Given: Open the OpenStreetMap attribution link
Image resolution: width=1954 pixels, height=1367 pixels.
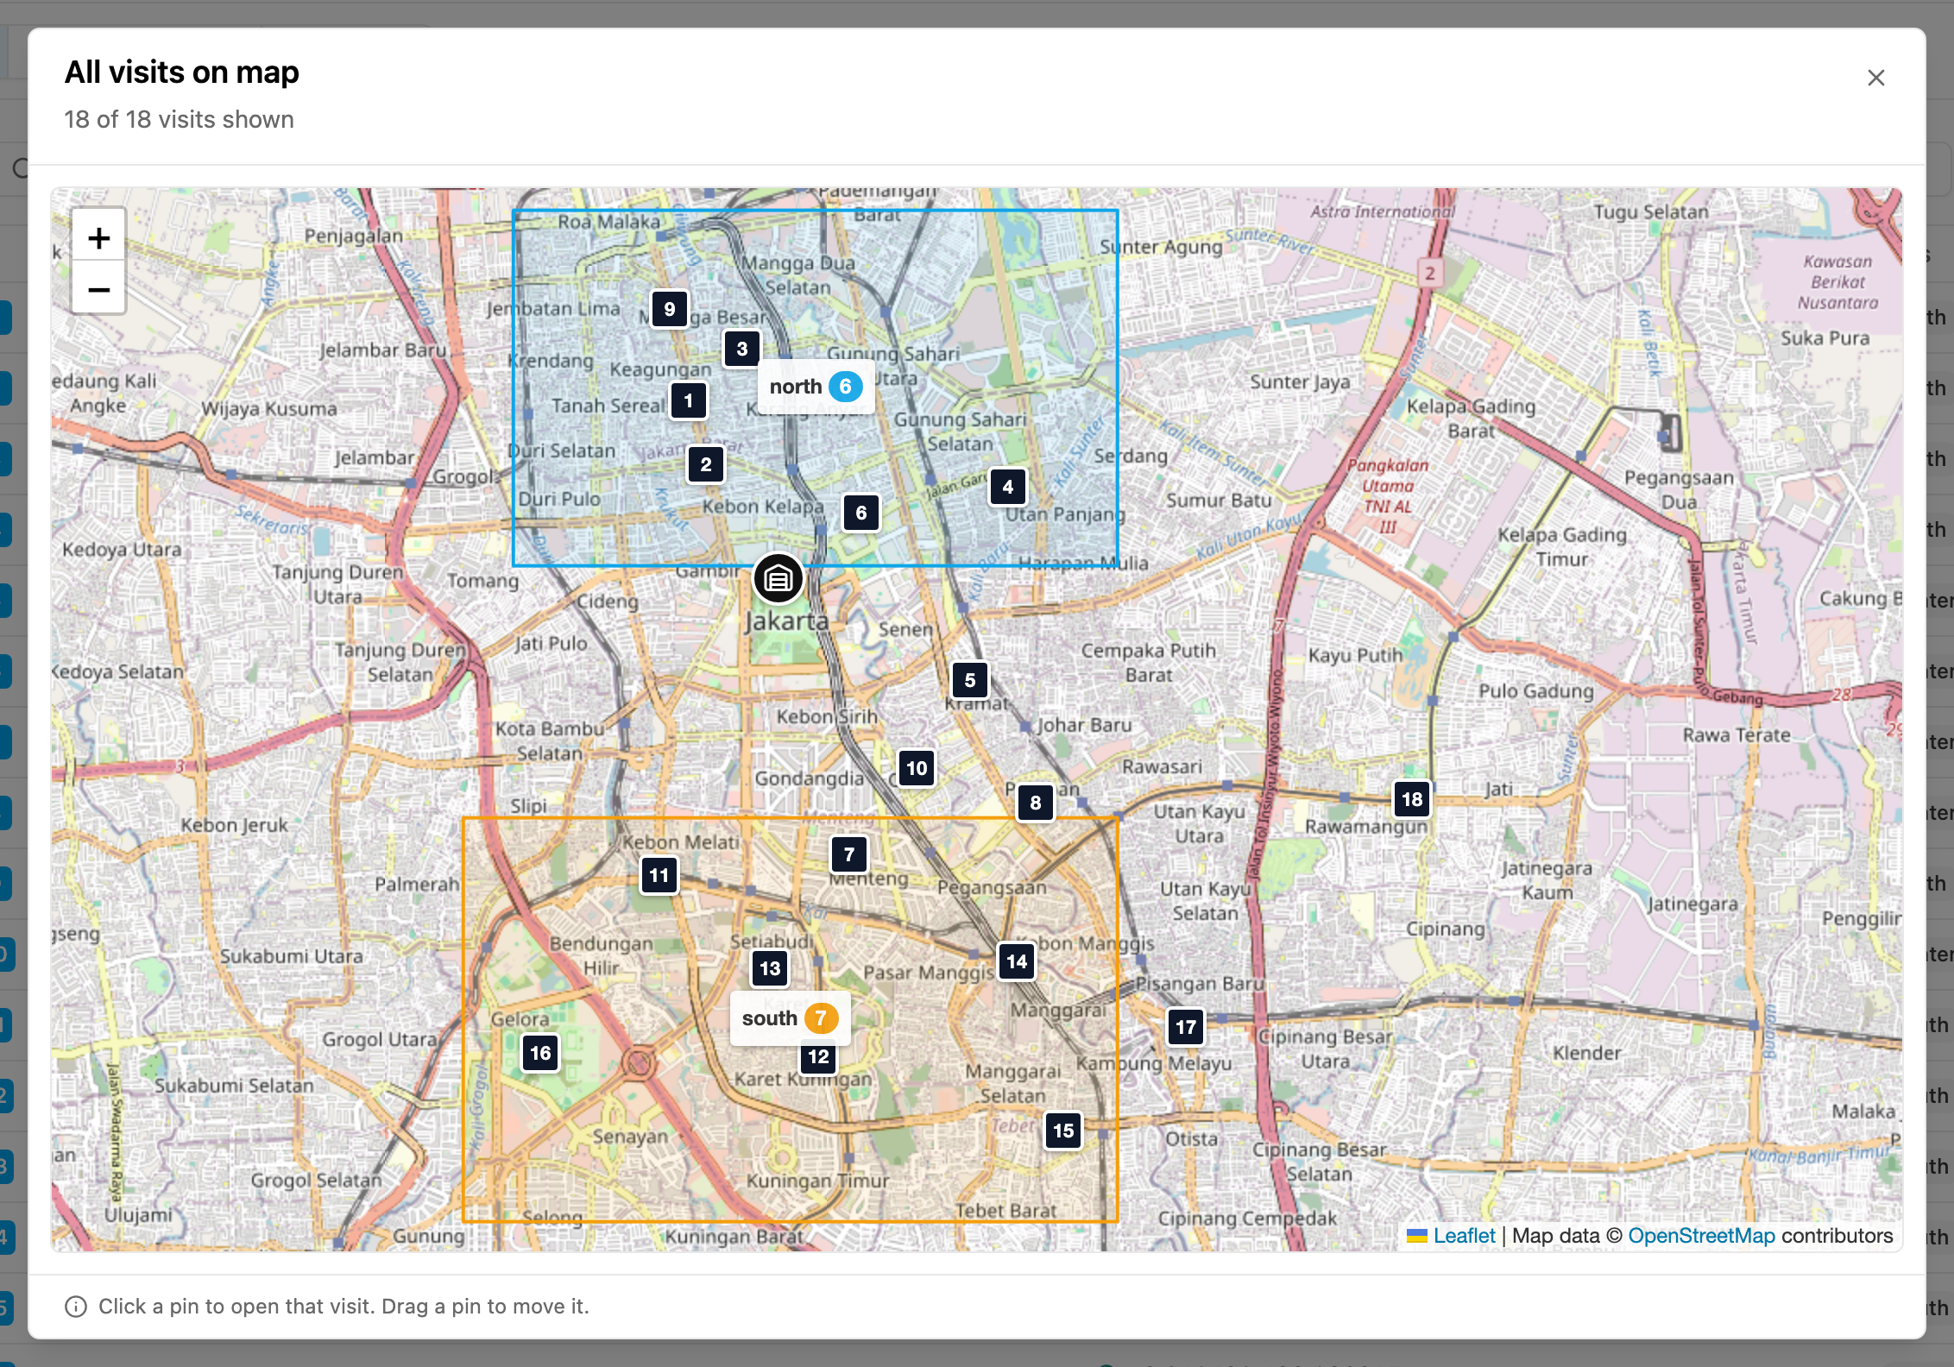Looking at the screenshot, I should [x=1701, y=1236].
